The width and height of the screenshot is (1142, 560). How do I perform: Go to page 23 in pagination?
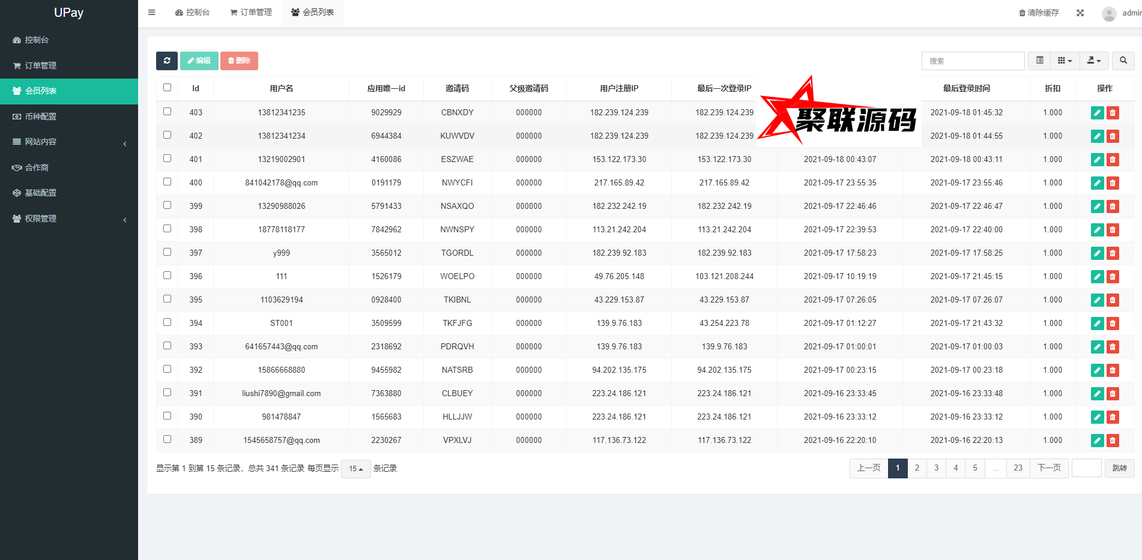1018,468
